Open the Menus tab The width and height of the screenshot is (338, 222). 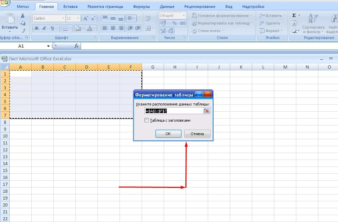(x=23, y=7)
